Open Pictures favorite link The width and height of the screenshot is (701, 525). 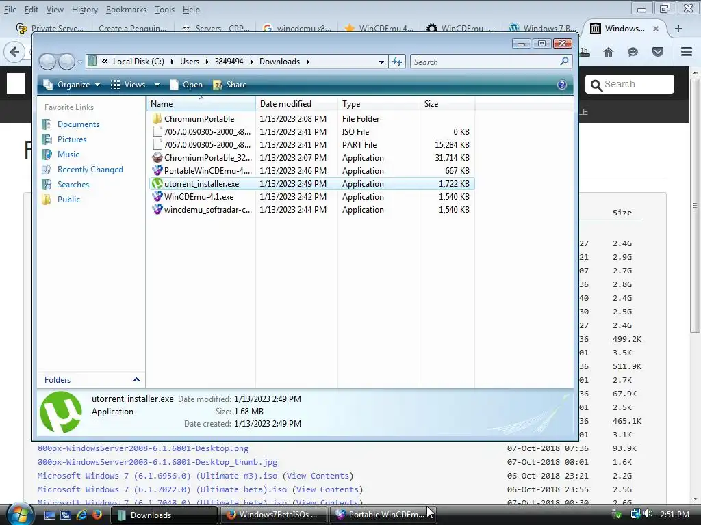coord(71,139)
